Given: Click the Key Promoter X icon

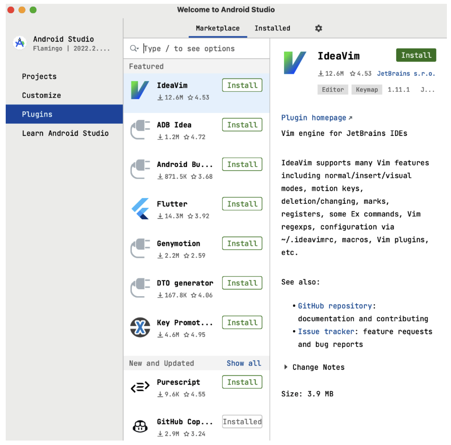Looking at the screenshot, I should tap(140, 327).
